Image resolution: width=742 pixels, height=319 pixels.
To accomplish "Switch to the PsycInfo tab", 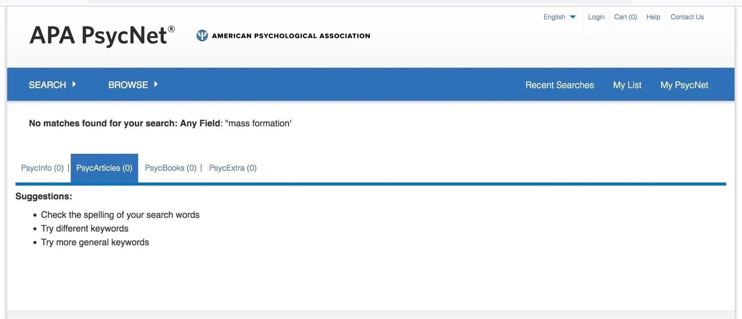I will pyautogui.click(x=43, y=168).
